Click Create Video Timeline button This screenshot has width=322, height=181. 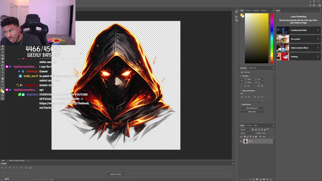tap(115, 174)
